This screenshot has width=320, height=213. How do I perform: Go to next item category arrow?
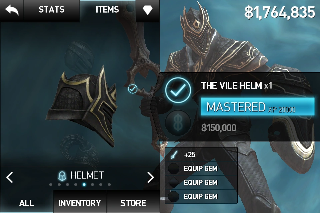[x=151, y=177]
